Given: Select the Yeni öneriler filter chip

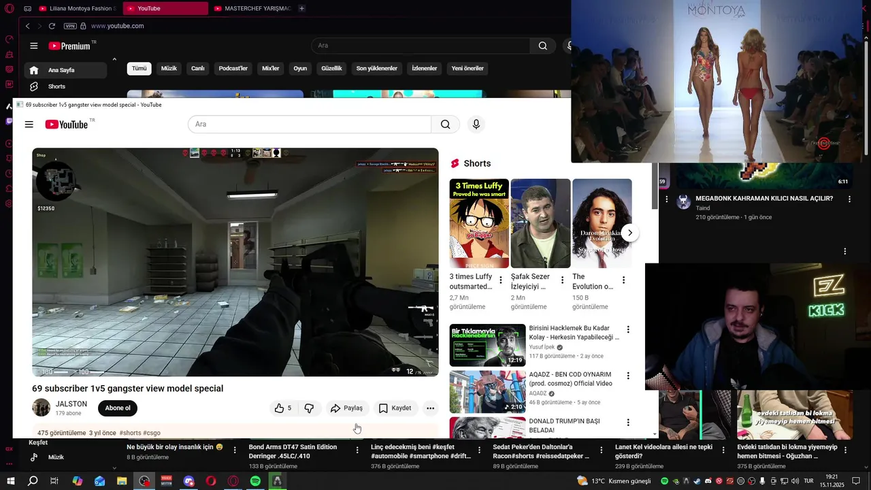Looking at the screenshot, I should pyautogui.click(x=467, y=68).
